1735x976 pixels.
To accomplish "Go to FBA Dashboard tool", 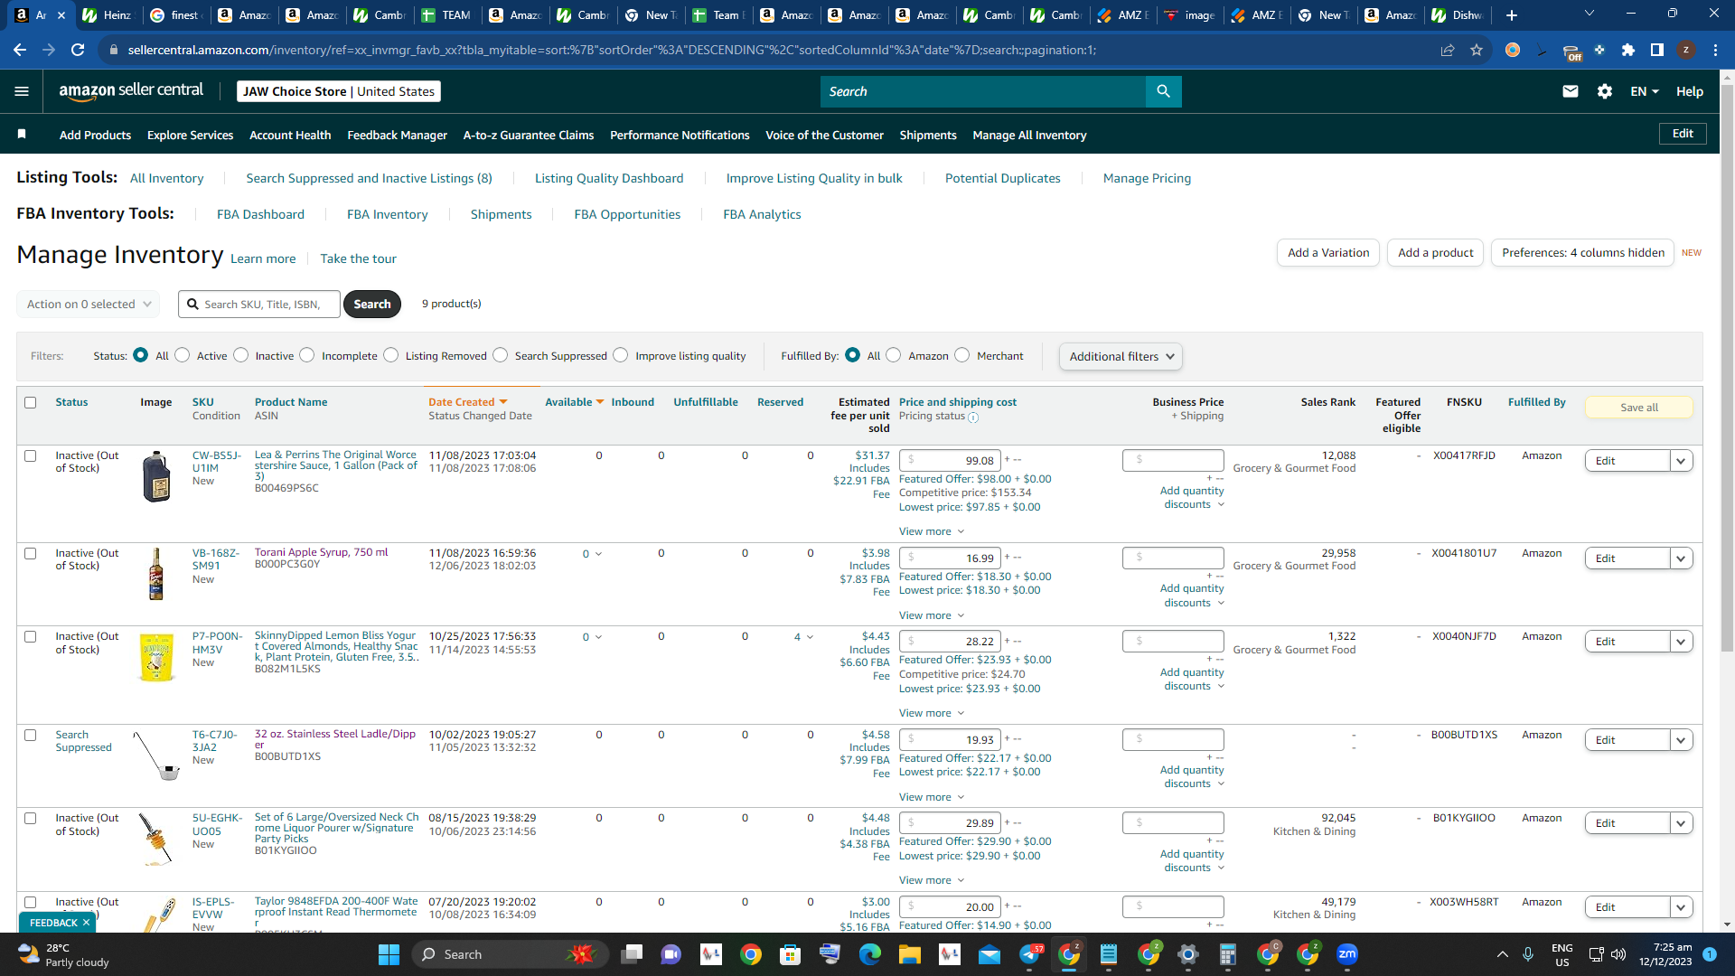I will click(260, 214).
